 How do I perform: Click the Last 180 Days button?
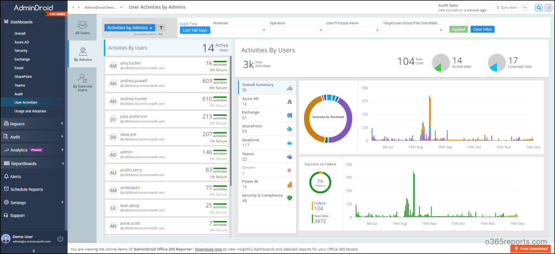(x=195, y=30)
